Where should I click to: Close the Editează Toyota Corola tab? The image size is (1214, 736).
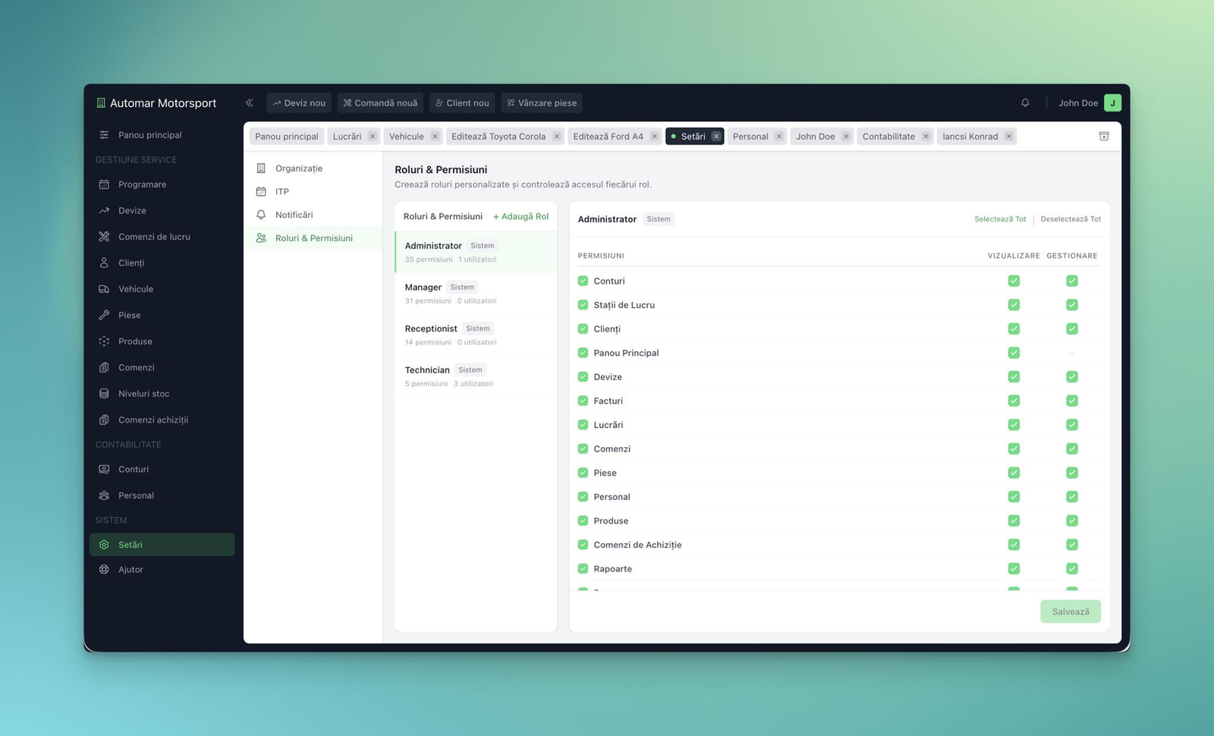click(556, 137)
